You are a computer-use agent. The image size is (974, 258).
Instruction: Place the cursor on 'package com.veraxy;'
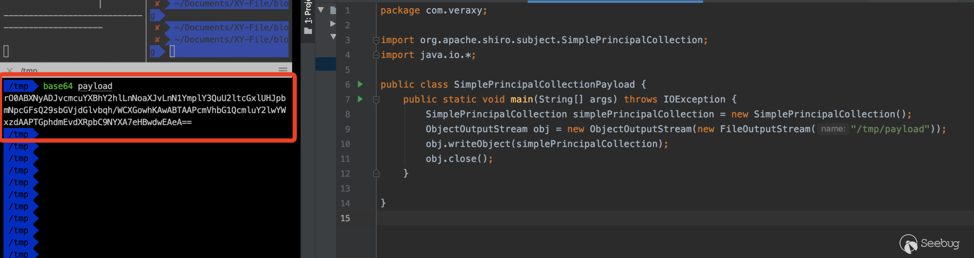(x=434, y=10)
